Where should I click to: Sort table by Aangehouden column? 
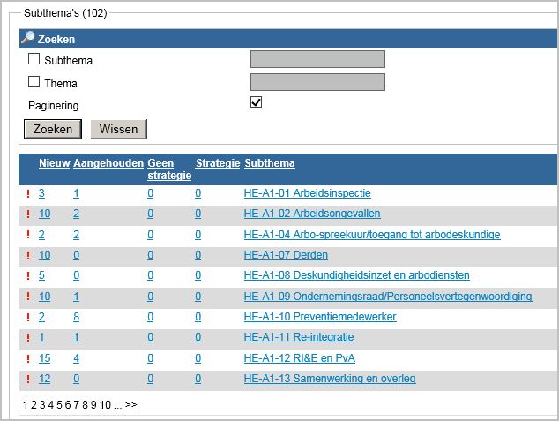[108, 163]
